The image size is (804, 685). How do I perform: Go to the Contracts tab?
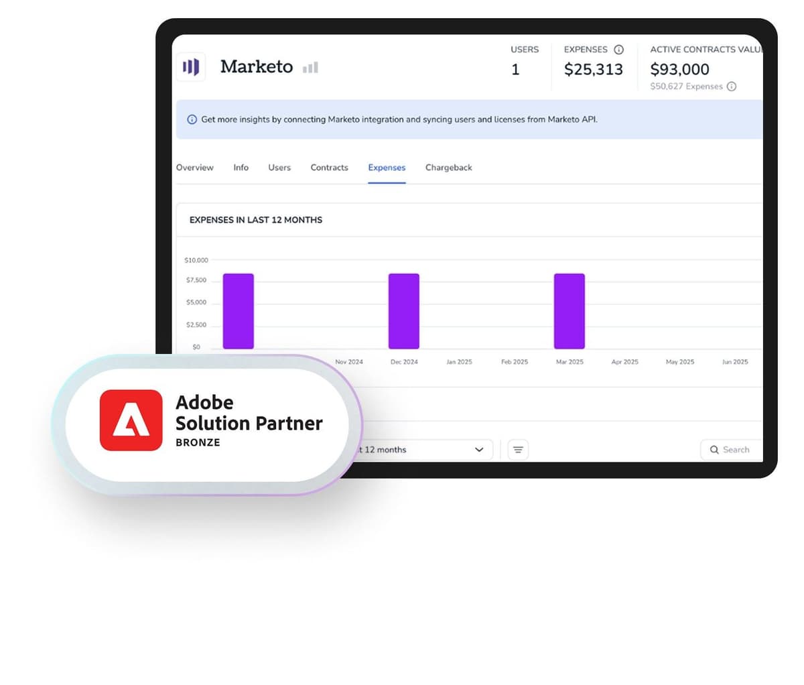[x=329, y=168]
